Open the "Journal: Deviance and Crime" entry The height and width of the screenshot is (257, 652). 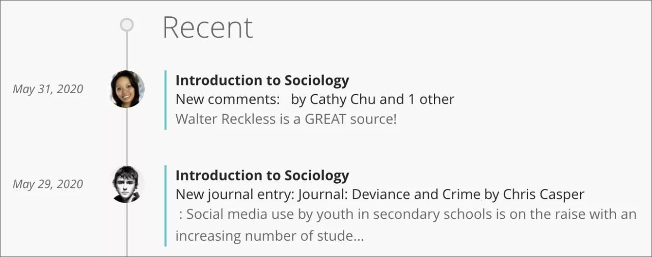390,194
